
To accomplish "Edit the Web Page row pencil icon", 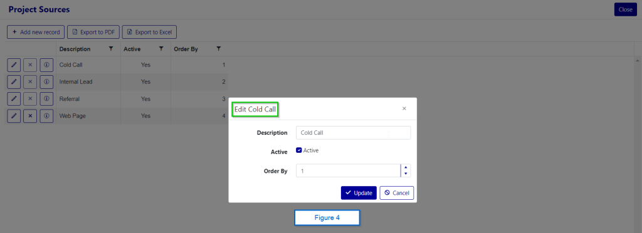I will pyautogui.click(x=14, y=116).
